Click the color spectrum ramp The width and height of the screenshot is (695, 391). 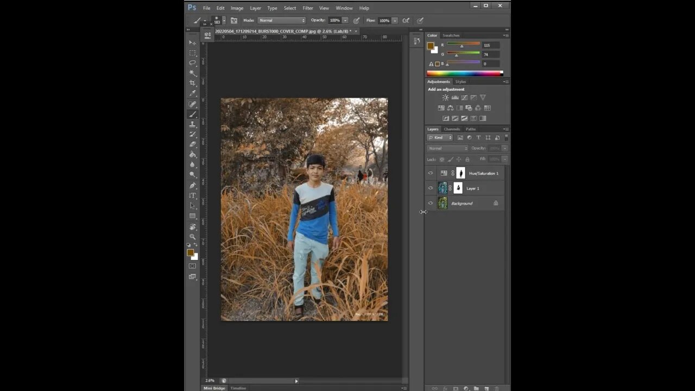[x=465, y=73]
